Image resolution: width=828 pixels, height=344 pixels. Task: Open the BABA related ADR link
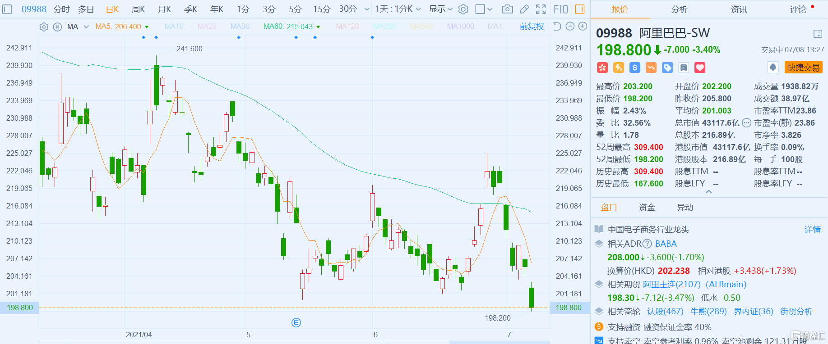pyautogui.click(x=666, y=244)
